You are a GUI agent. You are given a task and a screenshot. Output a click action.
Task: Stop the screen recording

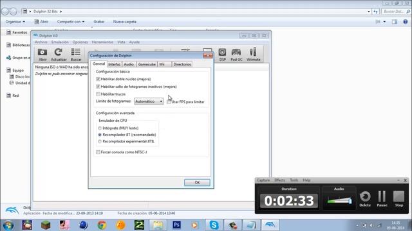pyautogui.click(x=399, y=199)
